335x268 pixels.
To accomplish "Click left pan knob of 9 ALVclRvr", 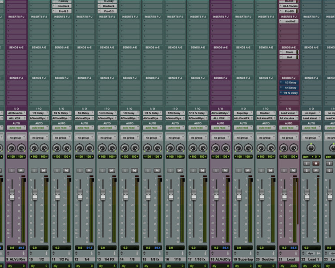I will point(11,148).
